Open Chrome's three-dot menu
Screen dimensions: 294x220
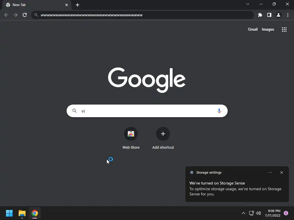pyautogui.click(x=288, y=15)
